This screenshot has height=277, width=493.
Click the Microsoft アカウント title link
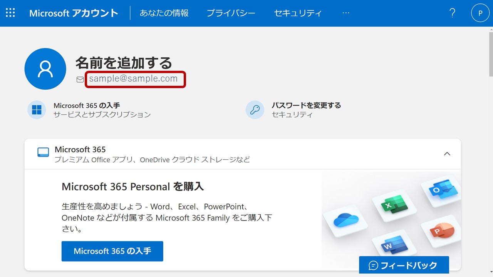(74, 13)
